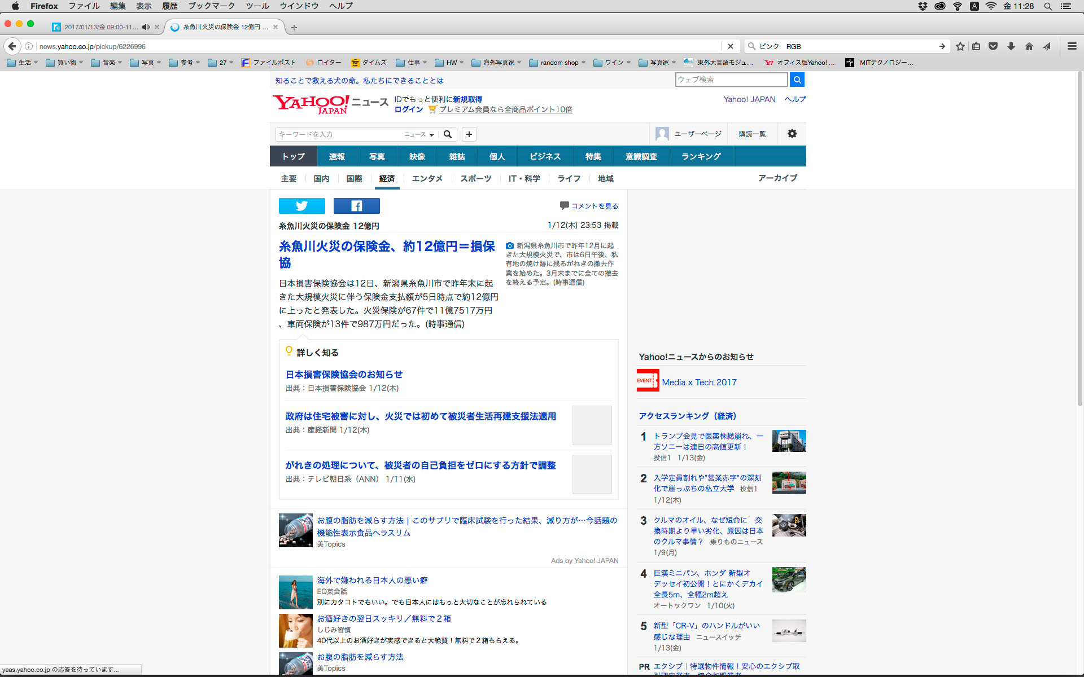This screenshot has width=1084, height=677.
Task: Open Yahoo news settings gear
Action: pyautogui.click(x=792, y=134)
